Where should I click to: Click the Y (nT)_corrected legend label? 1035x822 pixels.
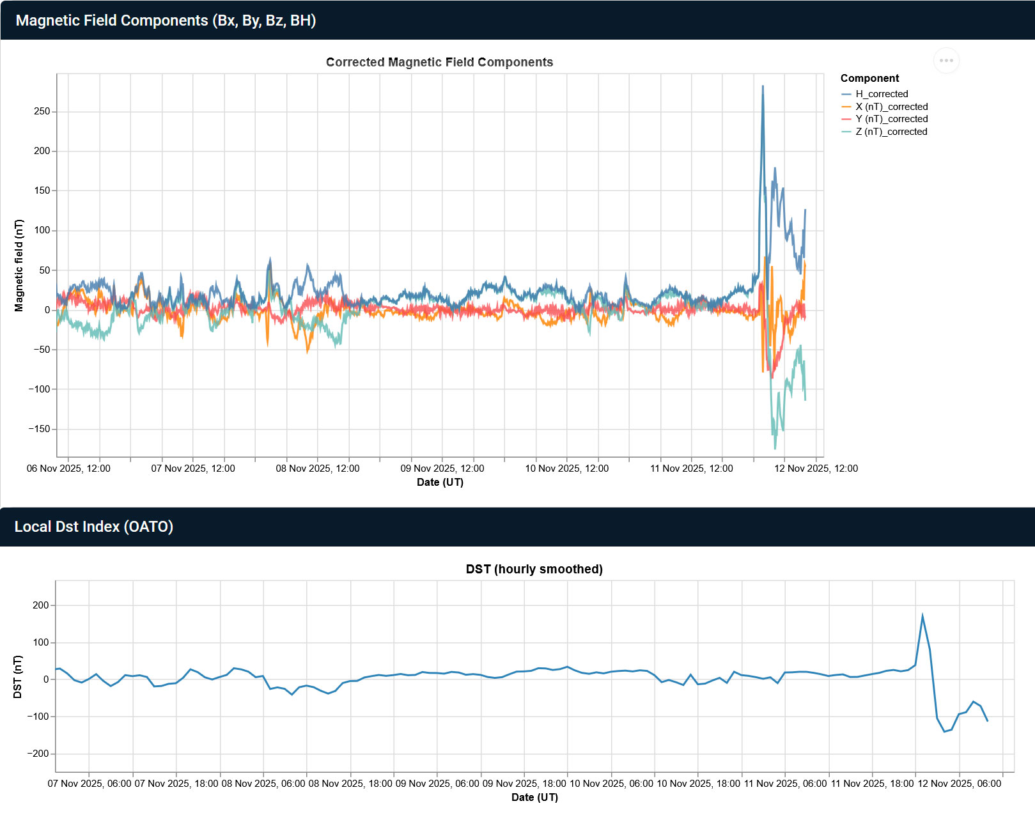[x=891, y=119]
